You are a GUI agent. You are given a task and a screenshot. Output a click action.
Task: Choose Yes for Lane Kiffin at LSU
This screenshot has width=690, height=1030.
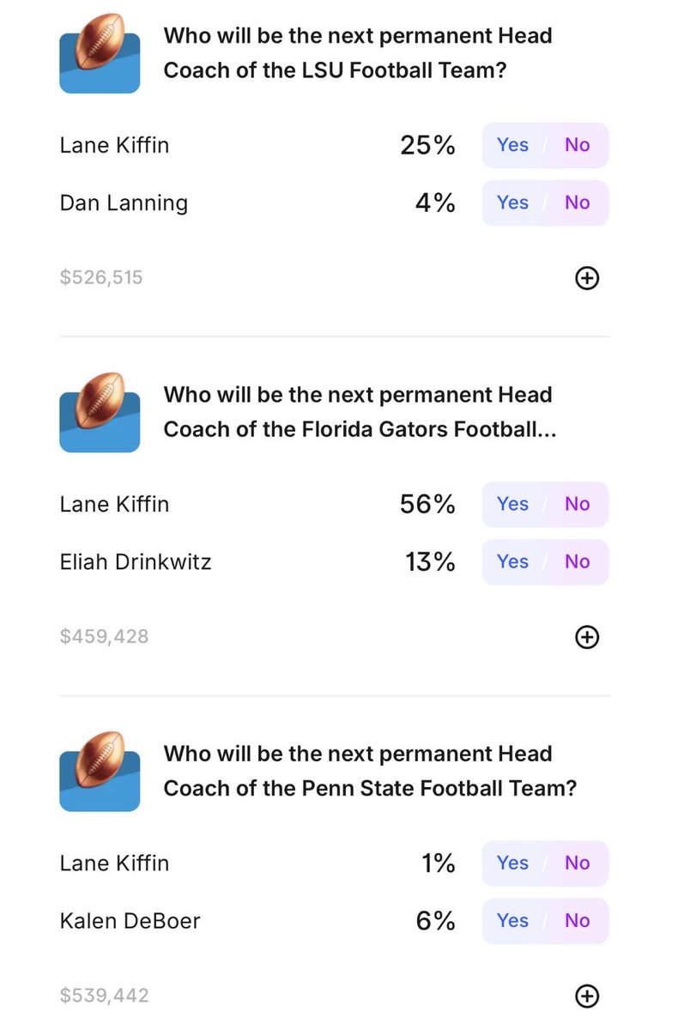click(512, 145)
